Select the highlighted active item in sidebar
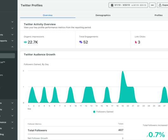The height and width of the screenshot is (140, 168). [x=7, y=56]
